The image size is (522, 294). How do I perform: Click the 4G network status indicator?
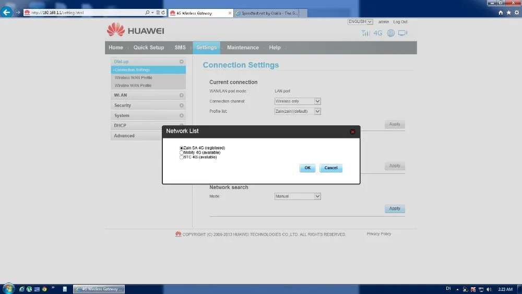(378, 33)
